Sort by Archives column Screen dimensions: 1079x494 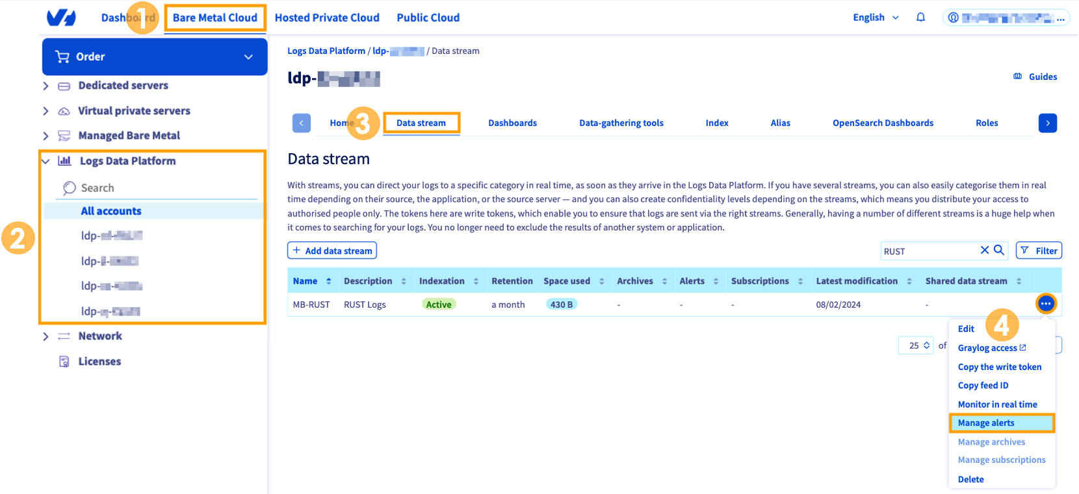point(664,281)
